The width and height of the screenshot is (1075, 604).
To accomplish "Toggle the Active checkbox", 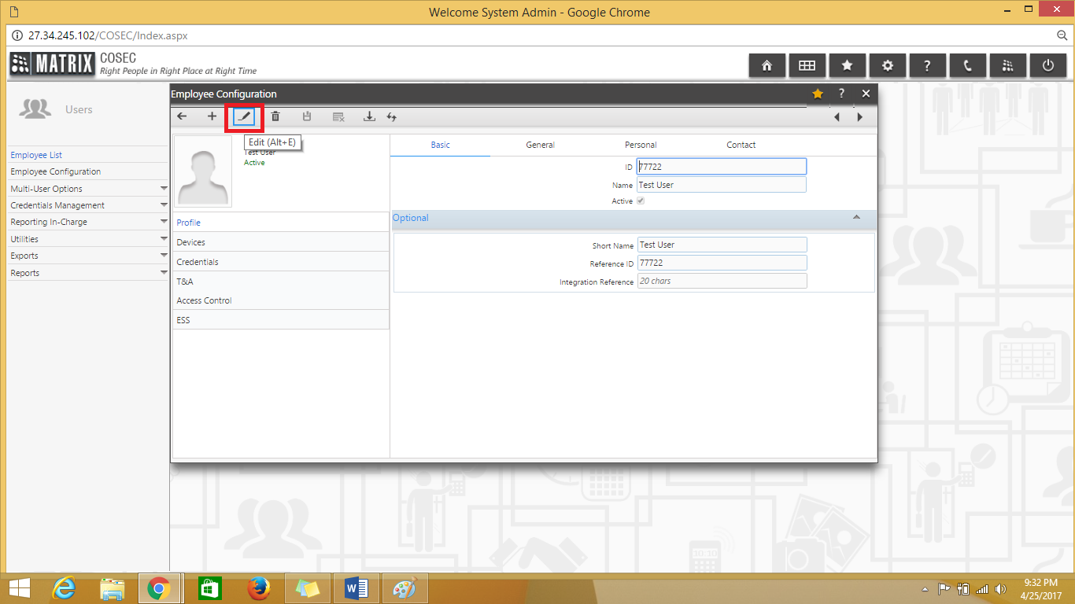I will [640, 201].
